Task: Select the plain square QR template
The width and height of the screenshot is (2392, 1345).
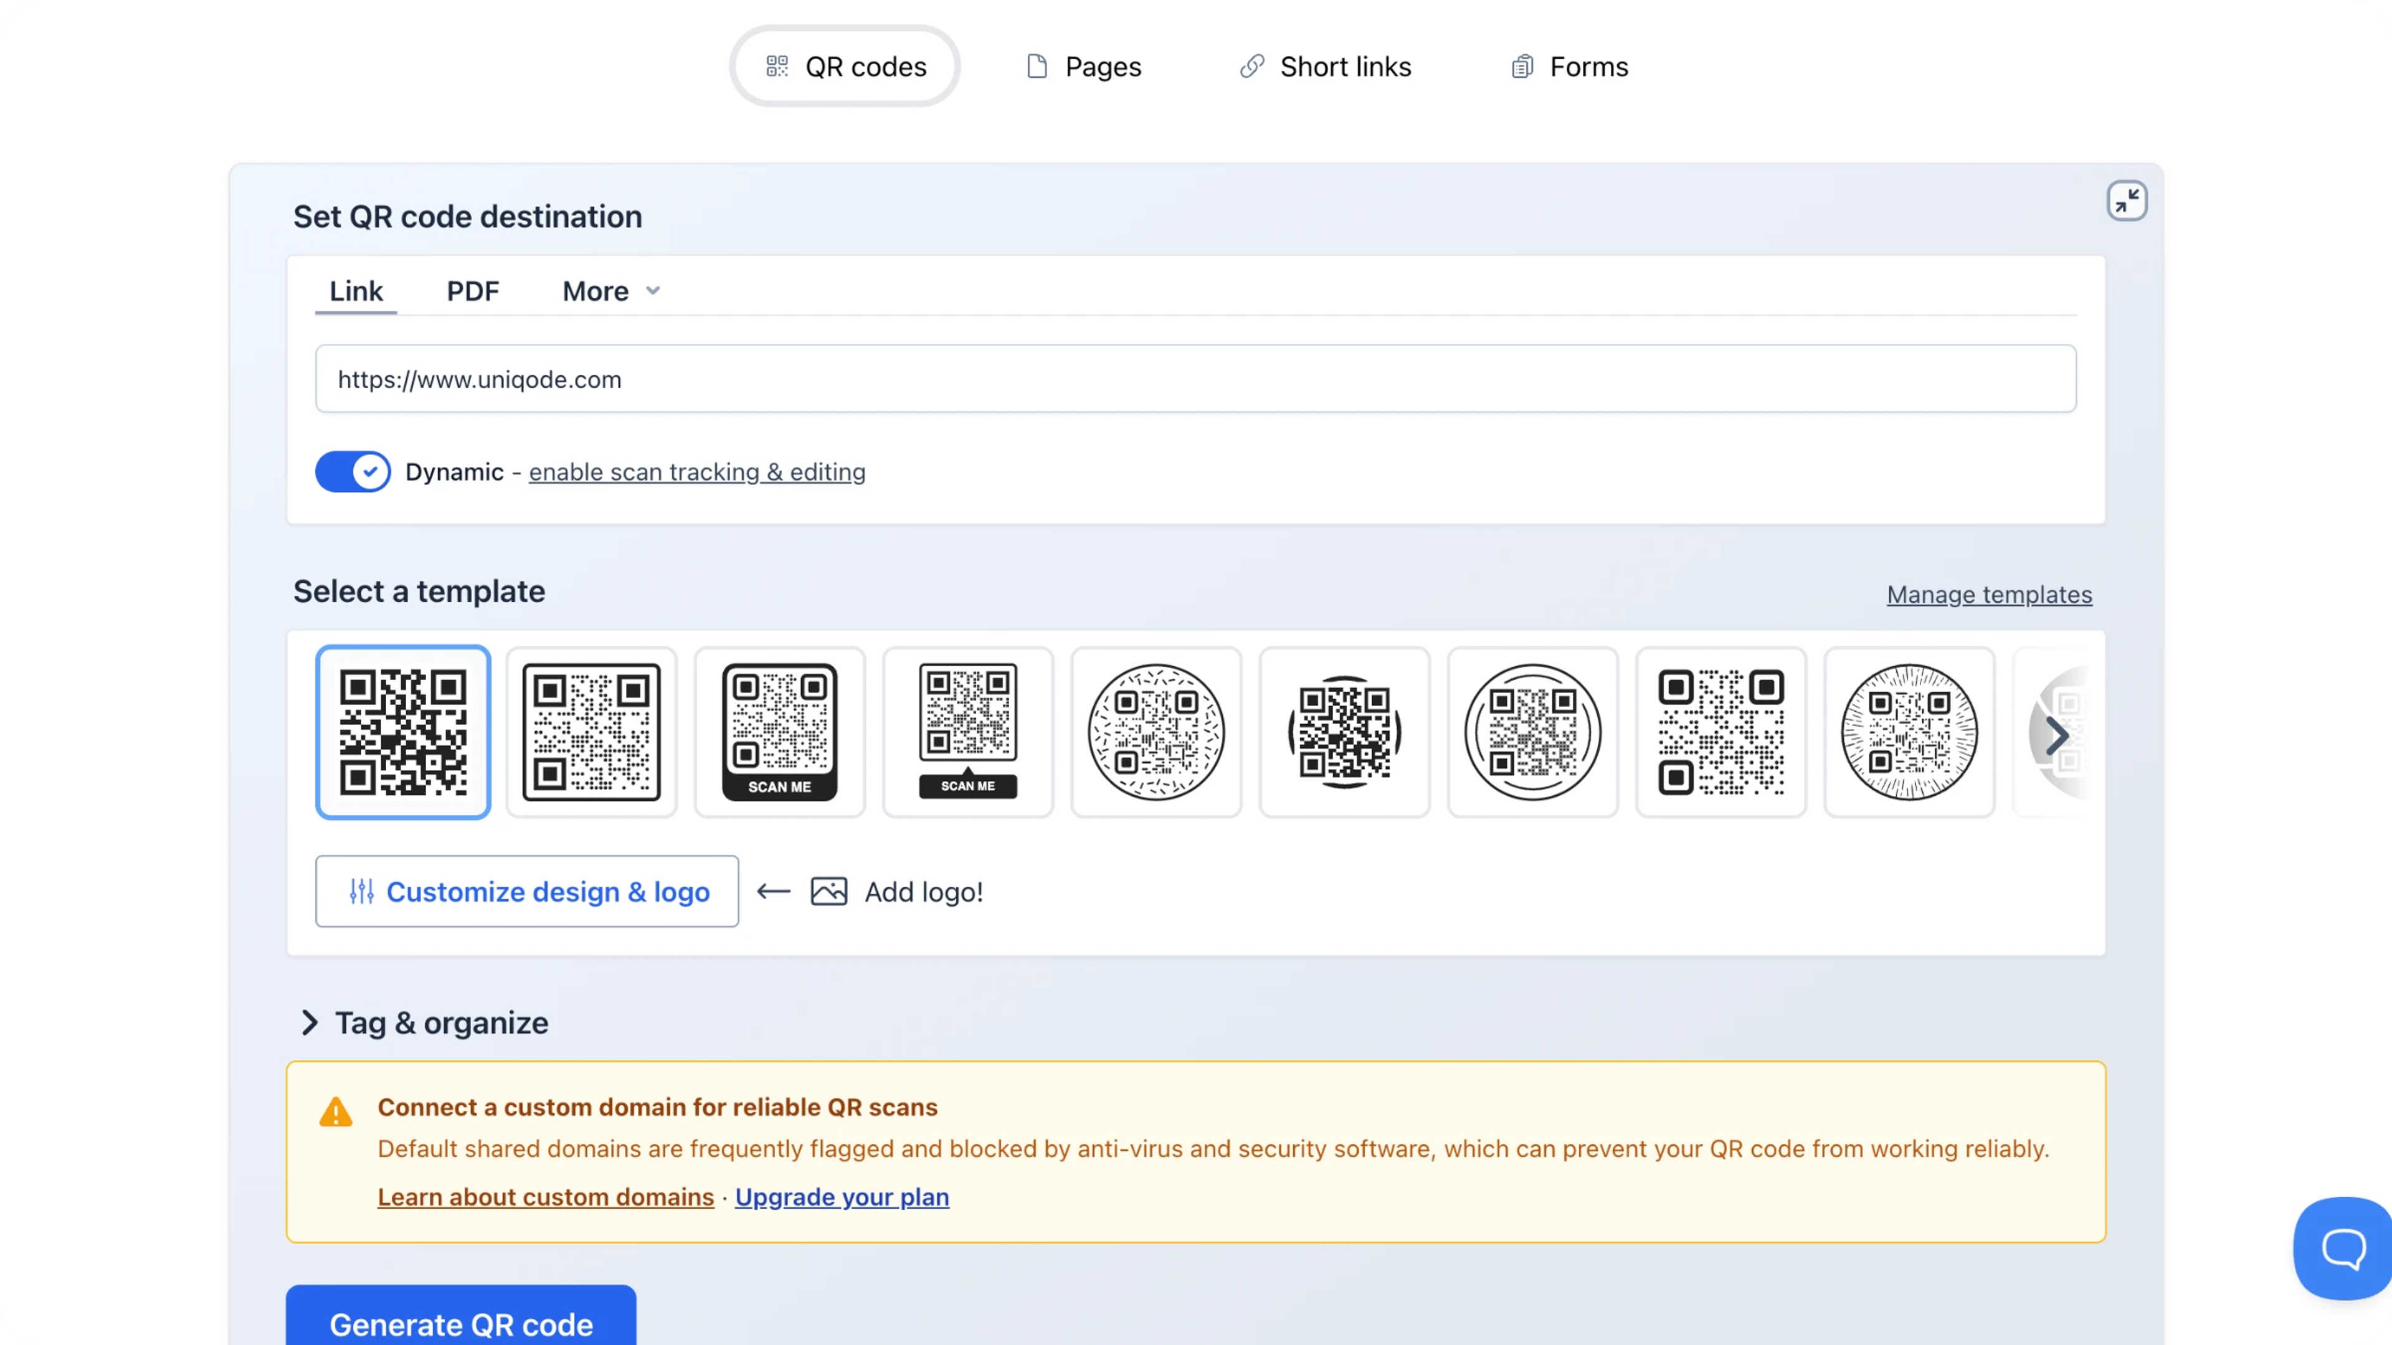Action: pyautogui.click(x=403, y=732)
